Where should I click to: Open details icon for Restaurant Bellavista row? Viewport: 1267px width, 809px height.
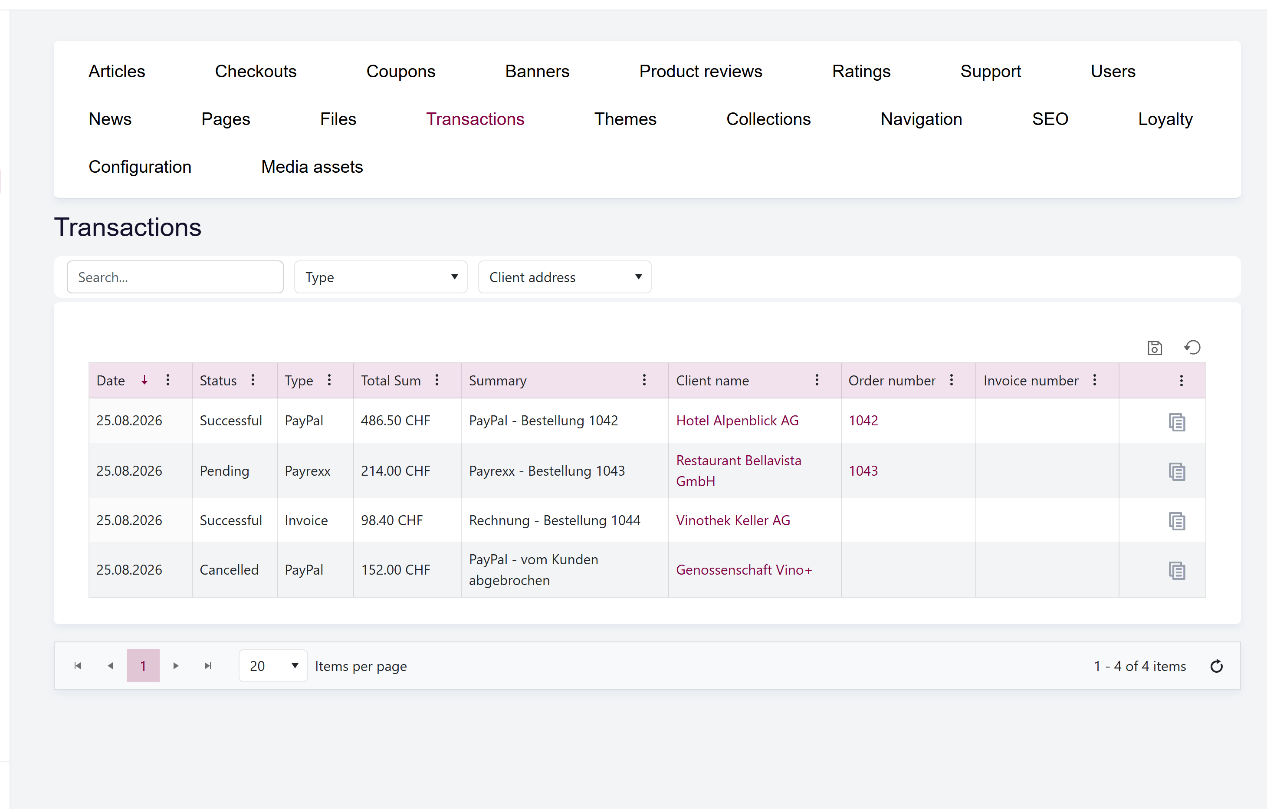click(x=1177, y=471)
